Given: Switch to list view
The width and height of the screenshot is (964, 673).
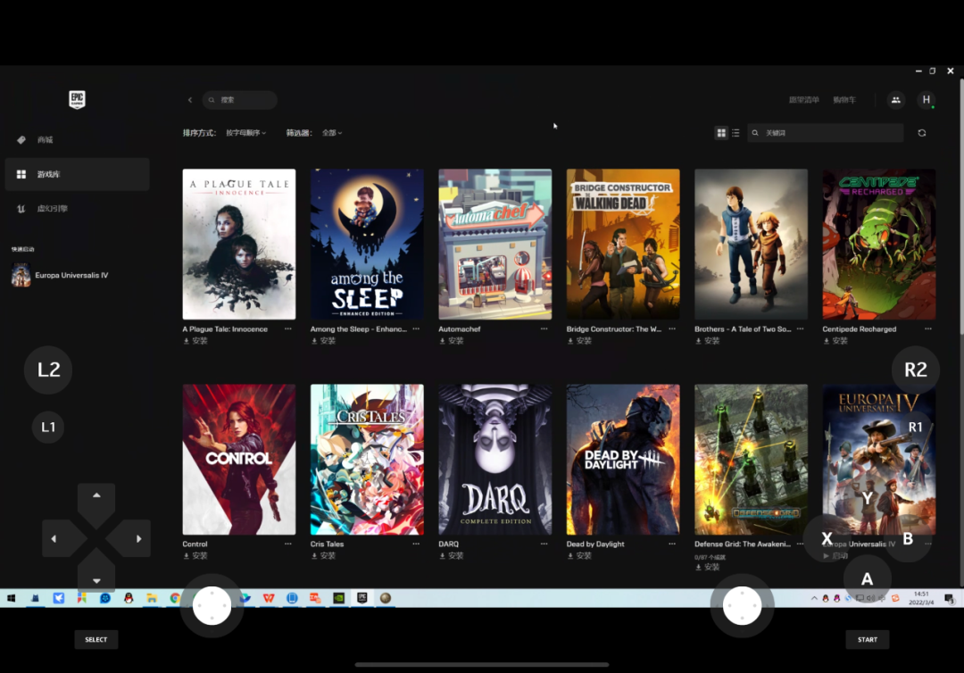Looking at the screenshot, I should pos(735,133).
